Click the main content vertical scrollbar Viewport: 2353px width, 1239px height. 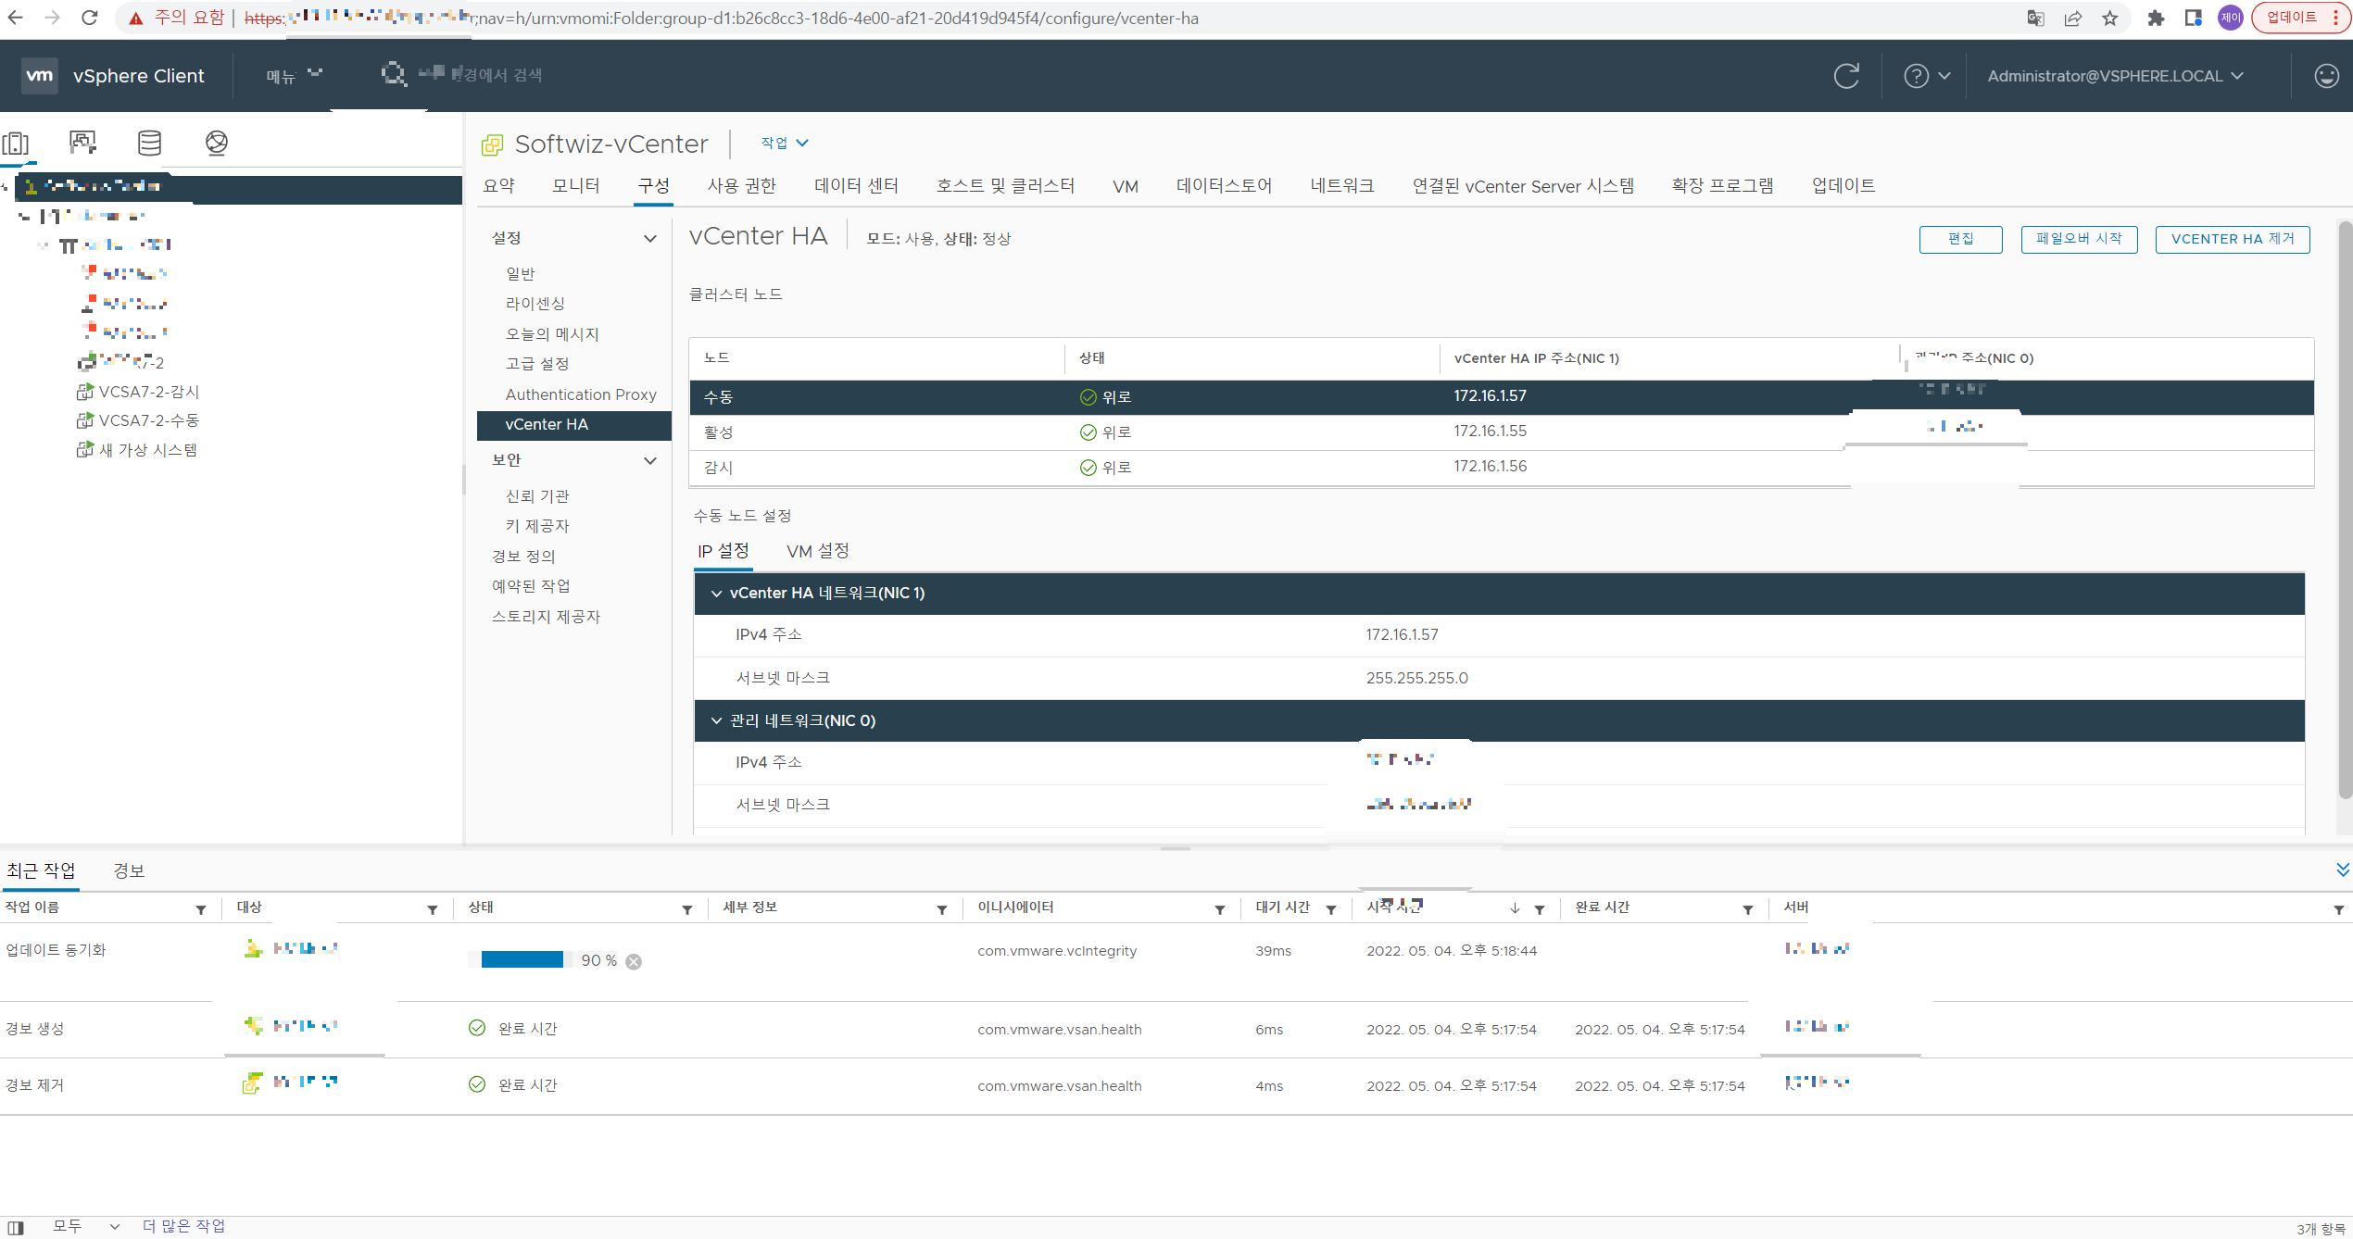pos(2345,509)
